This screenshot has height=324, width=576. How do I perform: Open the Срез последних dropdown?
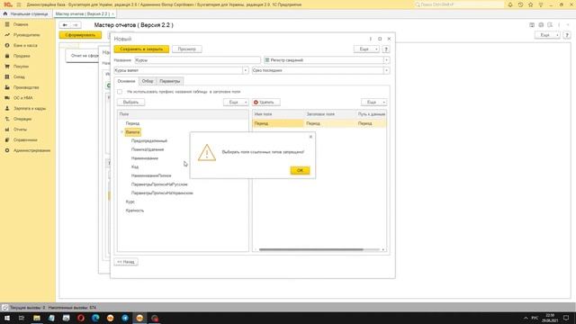click(x=386, y=70)
